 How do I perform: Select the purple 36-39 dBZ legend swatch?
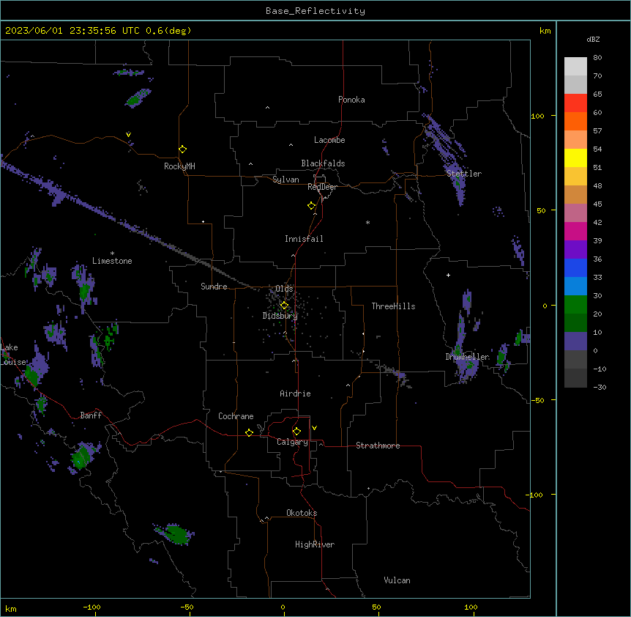(575, 249)
